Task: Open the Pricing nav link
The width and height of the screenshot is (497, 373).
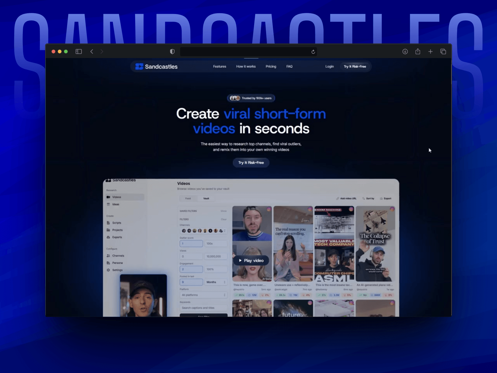Action: (x=271, y=67)
